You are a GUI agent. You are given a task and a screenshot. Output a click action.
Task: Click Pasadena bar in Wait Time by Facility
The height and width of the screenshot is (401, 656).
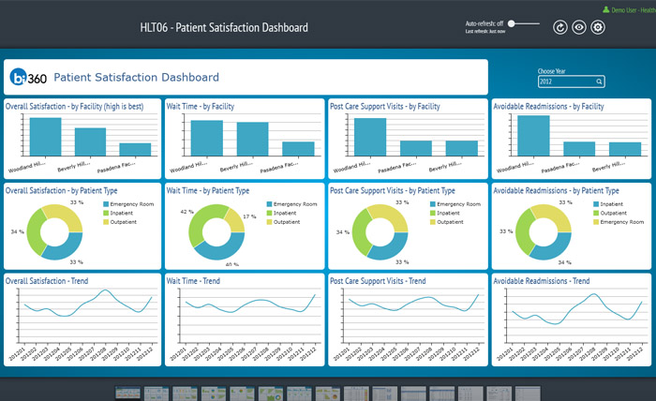pyautogui.click(x=298, y=149)
